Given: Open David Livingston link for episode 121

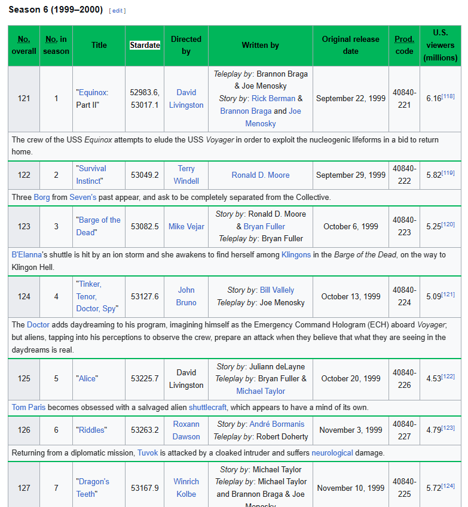Looking at the screenshot, I should point(186,99).
